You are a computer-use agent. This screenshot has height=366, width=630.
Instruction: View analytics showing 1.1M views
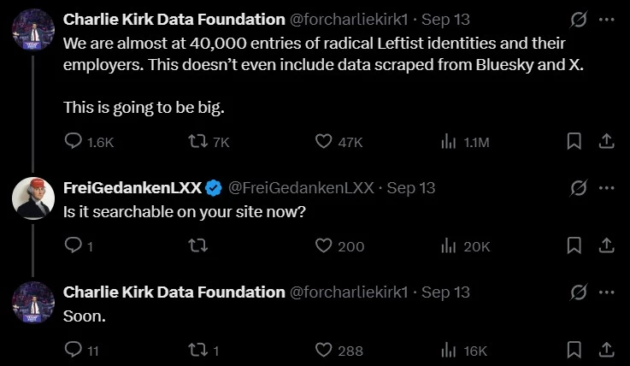(x=449, y=141)
